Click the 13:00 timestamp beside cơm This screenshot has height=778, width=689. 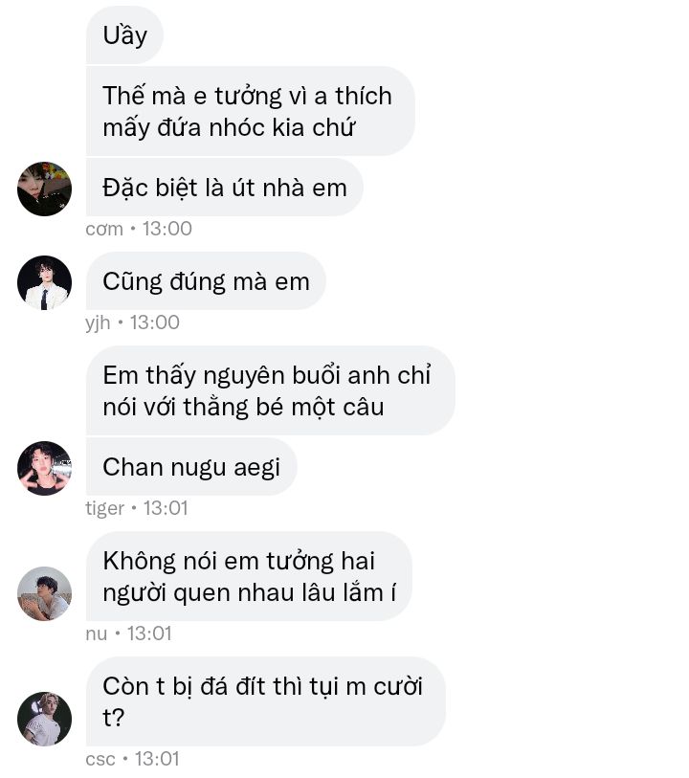point(167,229)
